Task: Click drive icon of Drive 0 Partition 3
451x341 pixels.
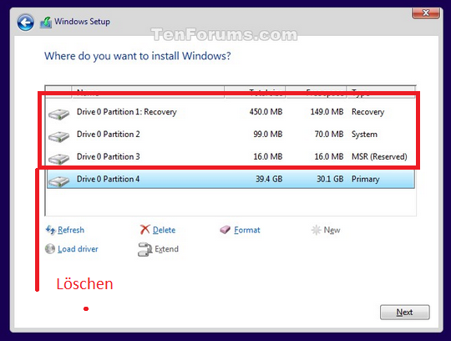Action: [59, 159]
